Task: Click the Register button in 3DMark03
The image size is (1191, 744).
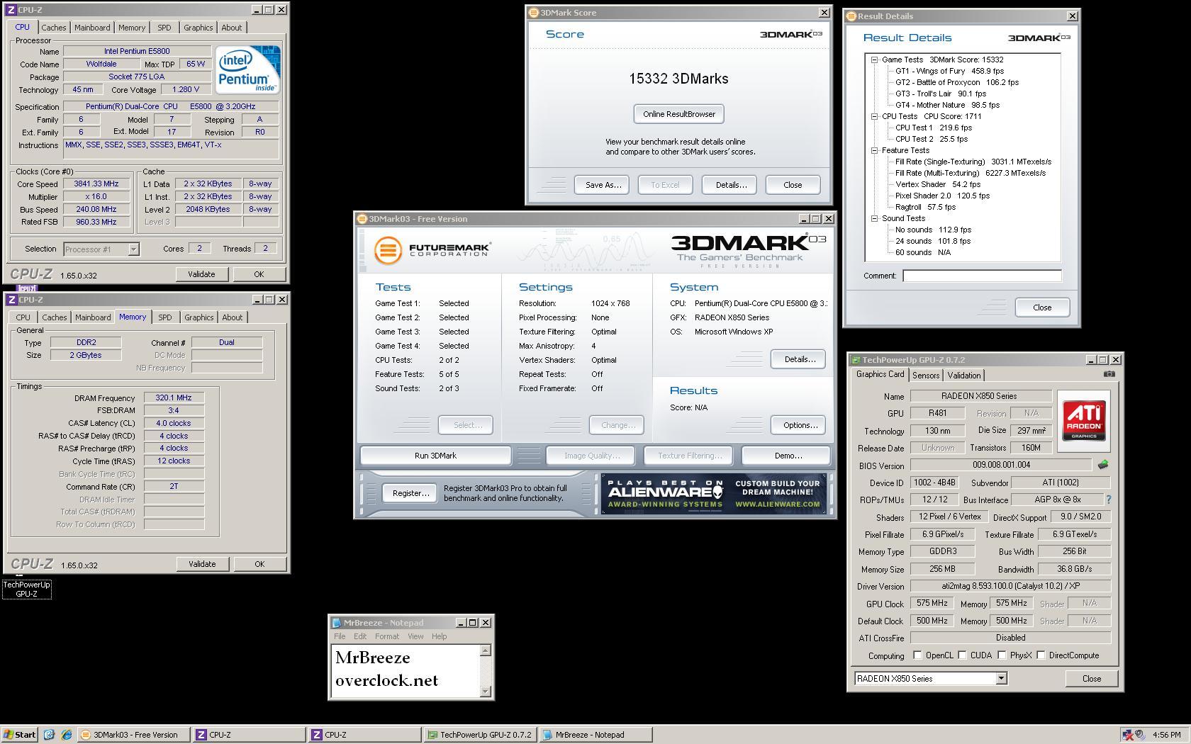Action: (x=410, y=493)
